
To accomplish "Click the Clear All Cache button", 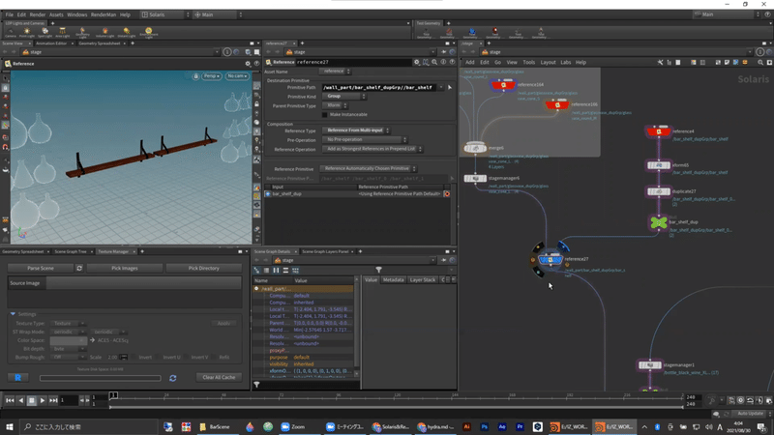I will tap(219, 377).
